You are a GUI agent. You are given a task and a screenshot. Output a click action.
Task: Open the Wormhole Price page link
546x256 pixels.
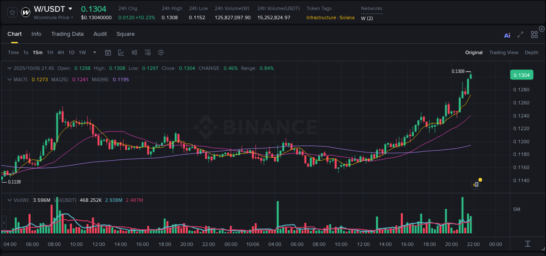tap(53, 17)
